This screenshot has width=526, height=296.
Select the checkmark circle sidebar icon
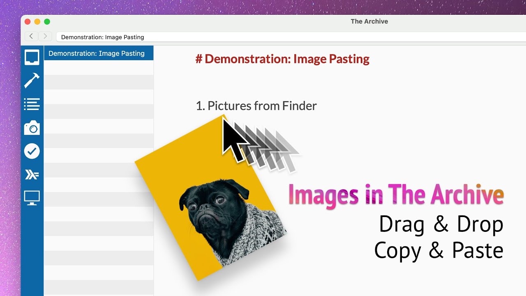(32, 151)
